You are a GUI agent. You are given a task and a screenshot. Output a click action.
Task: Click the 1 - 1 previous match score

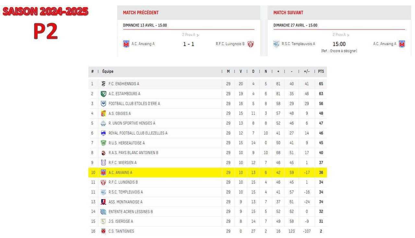point(189,44)
